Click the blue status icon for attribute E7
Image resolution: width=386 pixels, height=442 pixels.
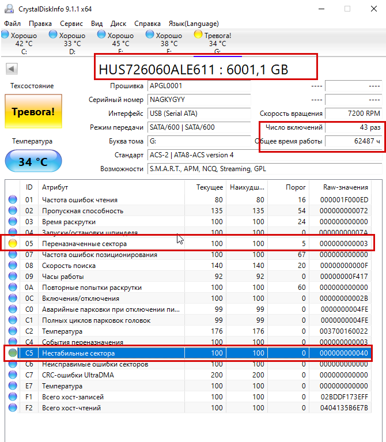click(x=13, y=386)
